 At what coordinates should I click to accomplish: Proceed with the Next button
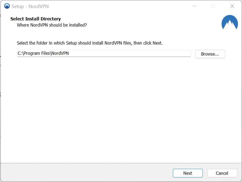(x=187, y=173)
